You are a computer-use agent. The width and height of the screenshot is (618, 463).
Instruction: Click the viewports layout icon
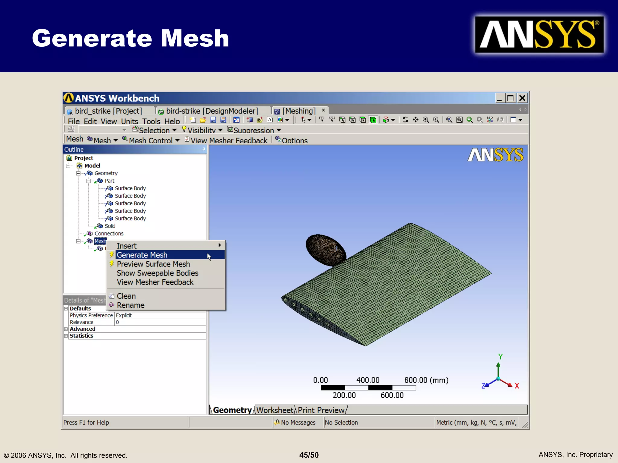coord(513,120)
